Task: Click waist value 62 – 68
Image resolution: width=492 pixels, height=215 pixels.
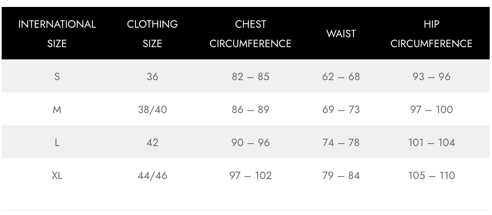Action: click(x=341, y=77)
